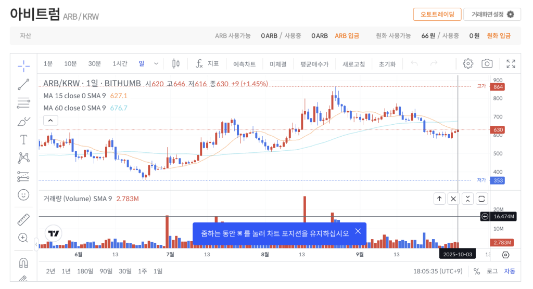Viewport: 533px width, 289px height.
Task: Open the emoji sticker tool
Action: point(23,195)
